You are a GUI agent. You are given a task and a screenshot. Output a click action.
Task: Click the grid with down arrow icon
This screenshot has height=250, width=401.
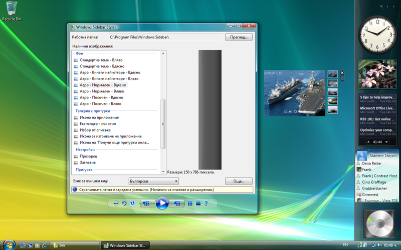[146, 203]
